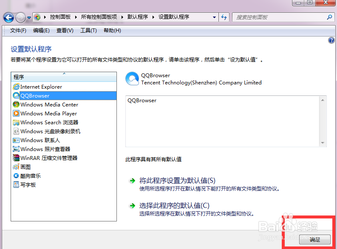Viewport: 337px width, 249px height.
Task: Open the 编辑(E) menu
Action: click(41, 31)
